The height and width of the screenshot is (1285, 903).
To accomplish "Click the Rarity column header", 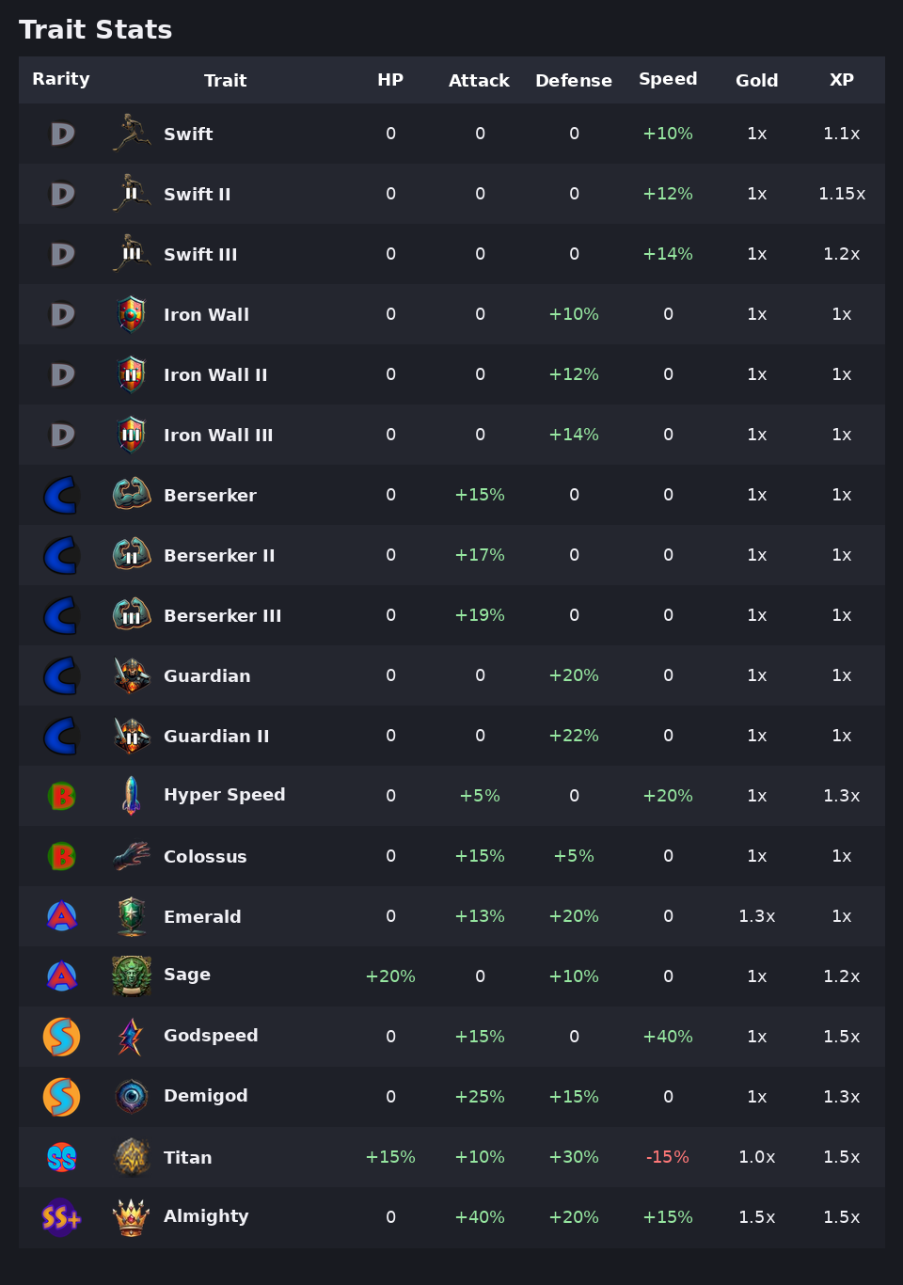I will (x=61, y=79).
